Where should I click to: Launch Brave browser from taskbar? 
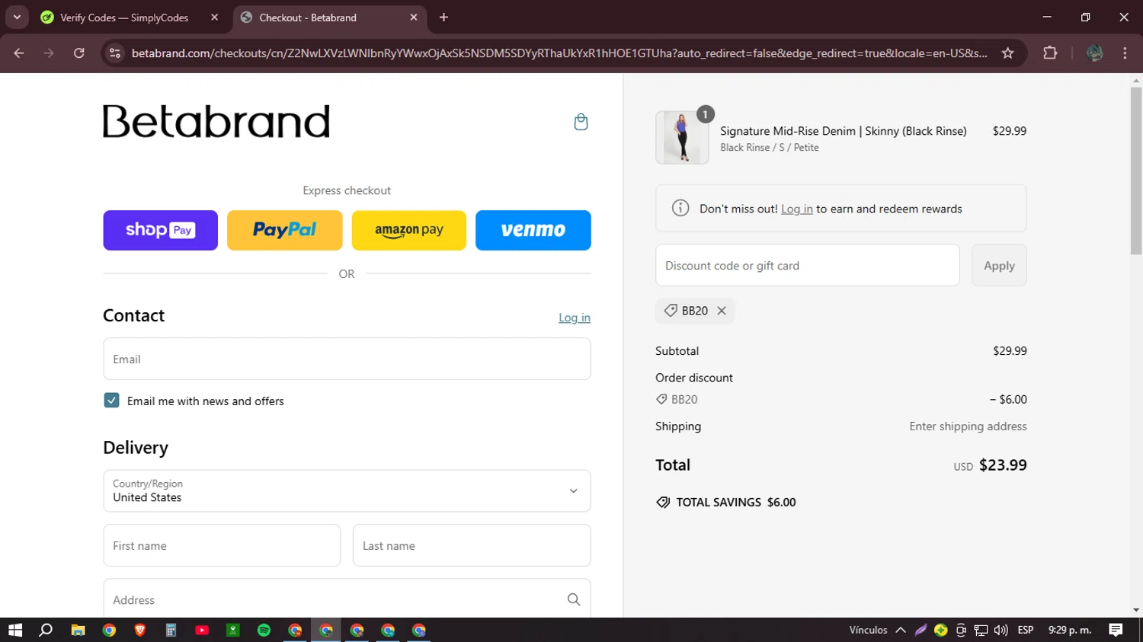click(140, 630)
